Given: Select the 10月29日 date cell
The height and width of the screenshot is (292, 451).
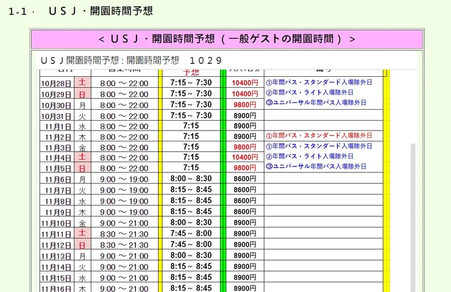Looking at the screenshot, I should [x=56, y=94].
